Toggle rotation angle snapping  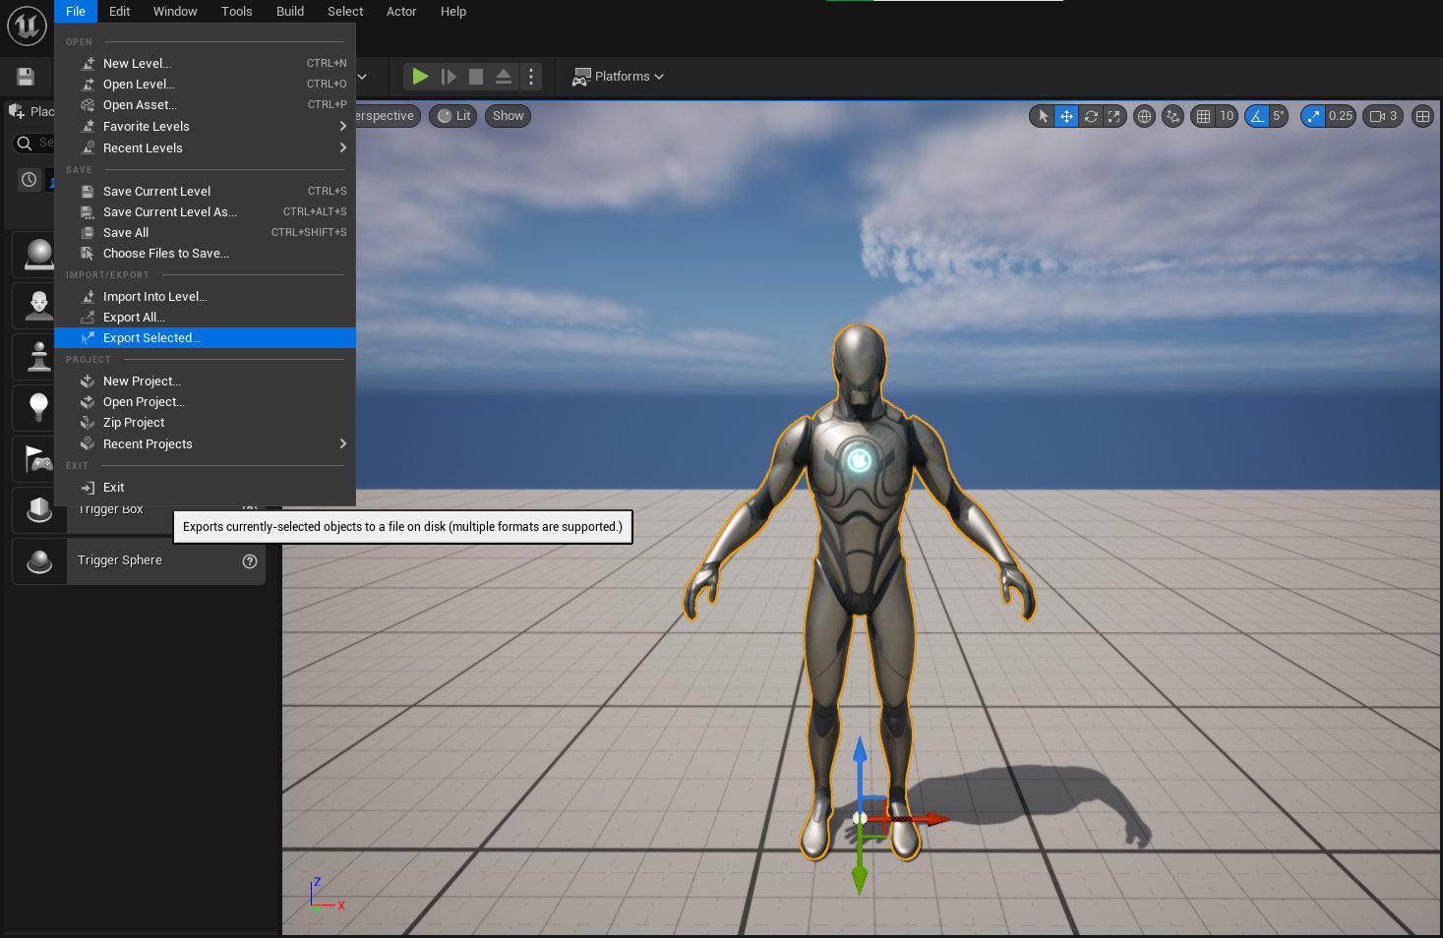pyautogui.click(x=1257, y=116)
